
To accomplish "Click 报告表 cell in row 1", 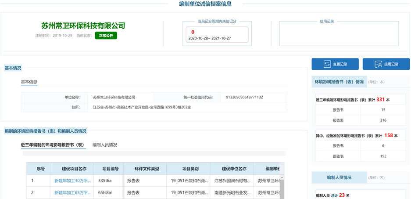I will tap(145, 181).
